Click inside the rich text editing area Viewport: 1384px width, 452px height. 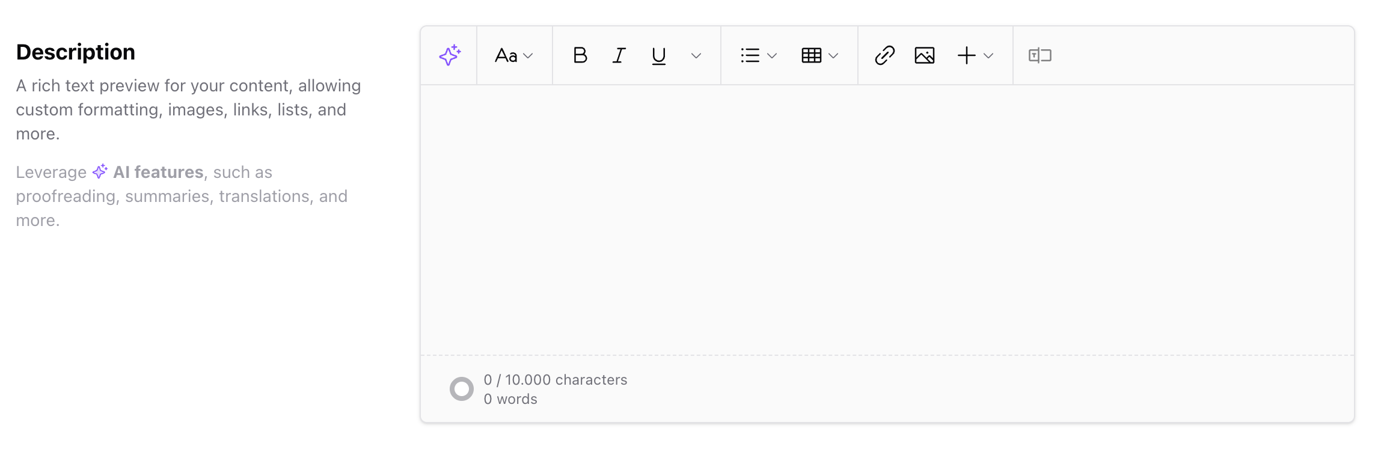click(887, 219)
